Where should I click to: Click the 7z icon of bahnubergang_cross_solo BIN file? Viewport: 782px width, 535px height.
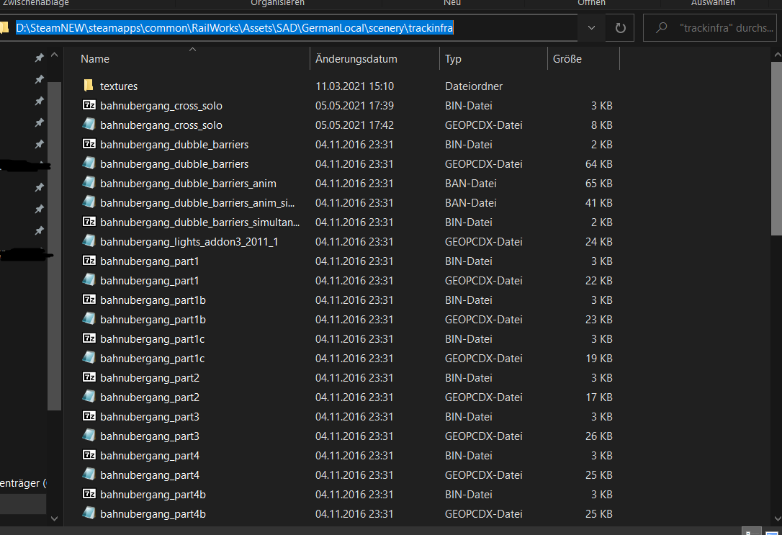tap(89, 105)
